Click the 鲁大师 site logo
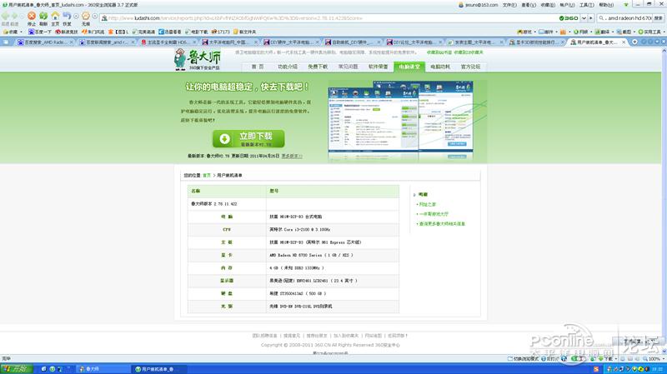 [197, 59]
